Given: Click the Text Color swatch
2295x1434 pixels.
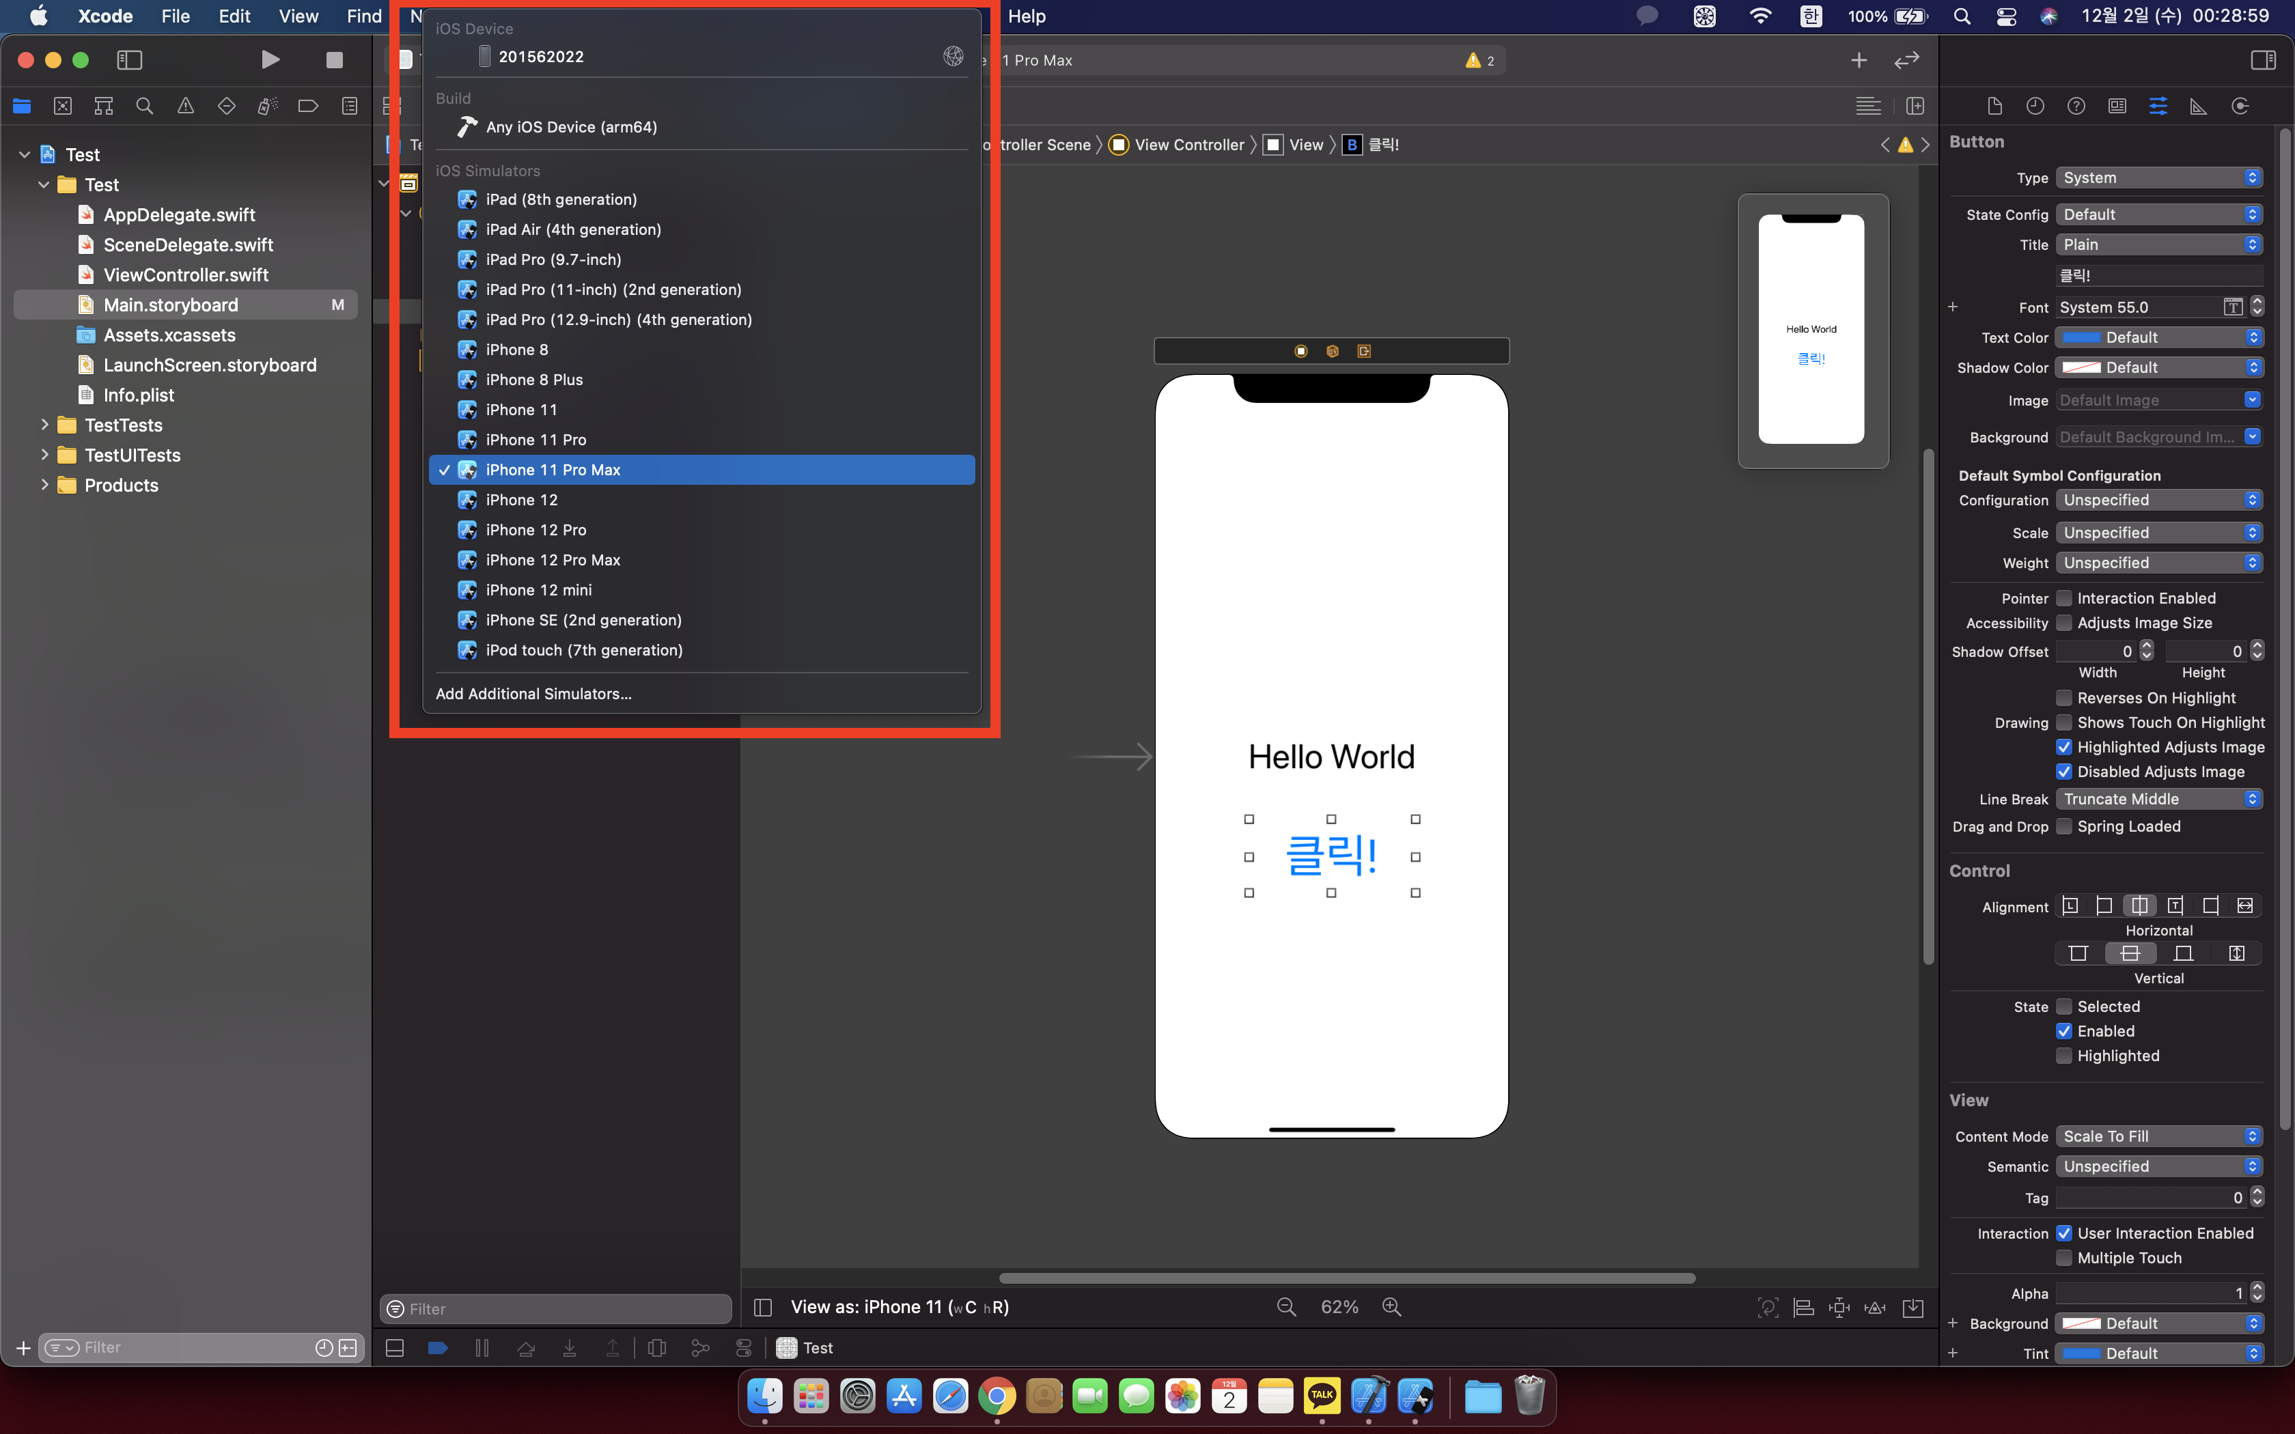Looking at the screenshot, I should point(2082,337).
